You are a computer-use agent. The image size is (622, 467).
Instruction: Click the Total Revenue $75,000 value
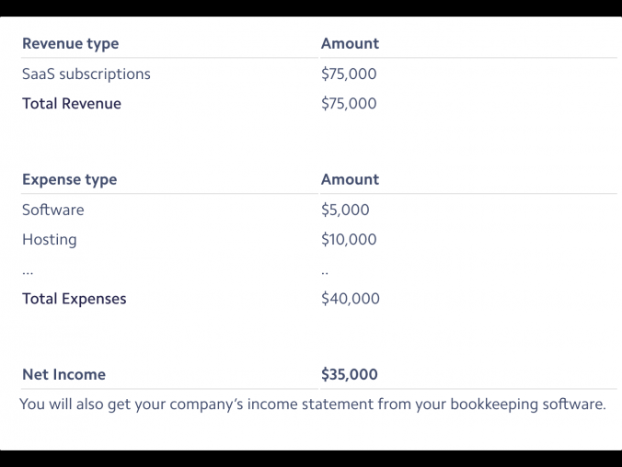[349, 103]
